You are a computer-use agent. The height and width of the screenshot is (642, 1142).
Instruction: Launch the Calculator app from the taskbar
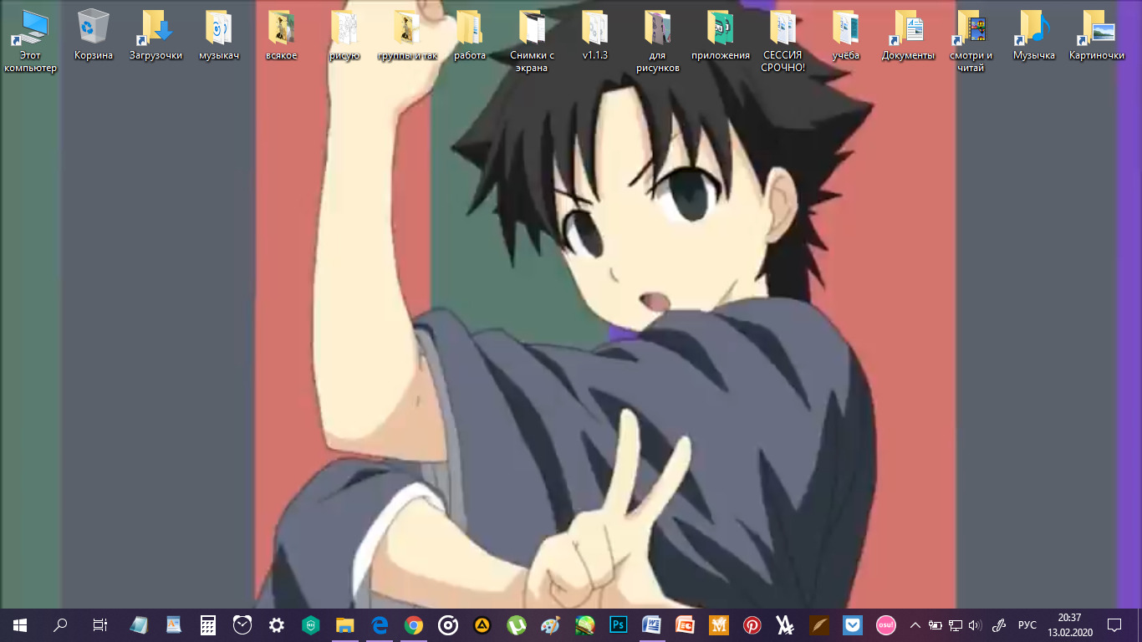pos(208,624)
